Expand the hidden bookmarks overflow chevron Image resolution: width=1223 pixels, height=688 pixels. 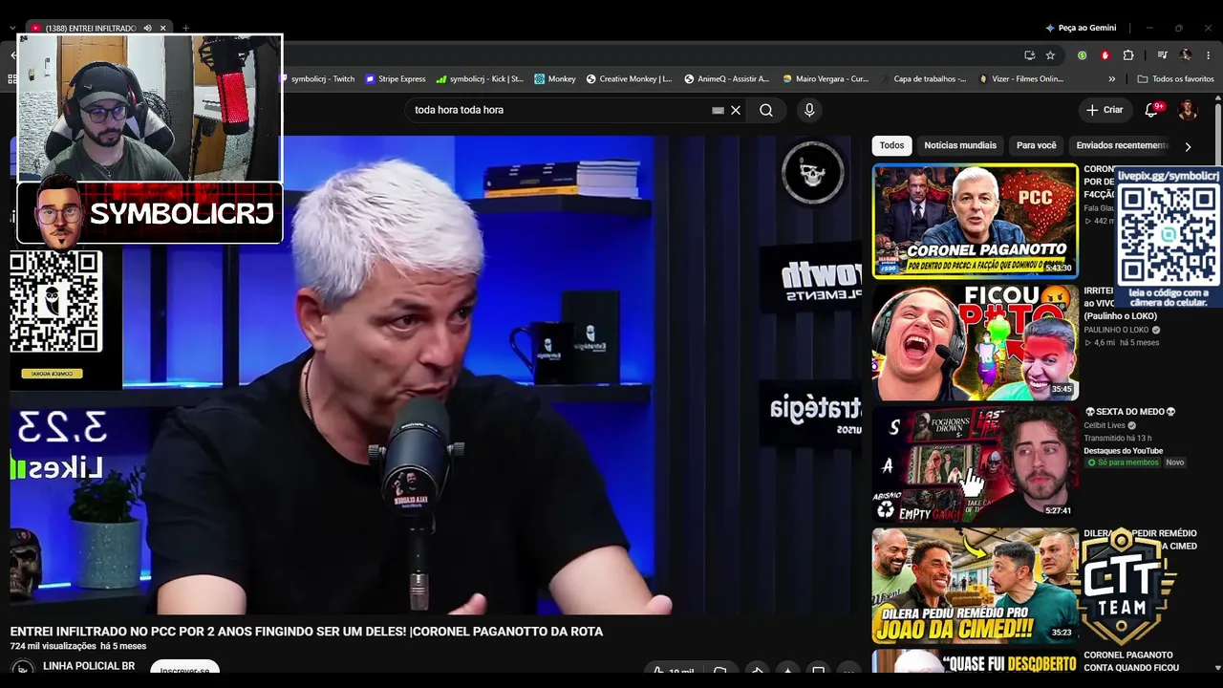1111,79
